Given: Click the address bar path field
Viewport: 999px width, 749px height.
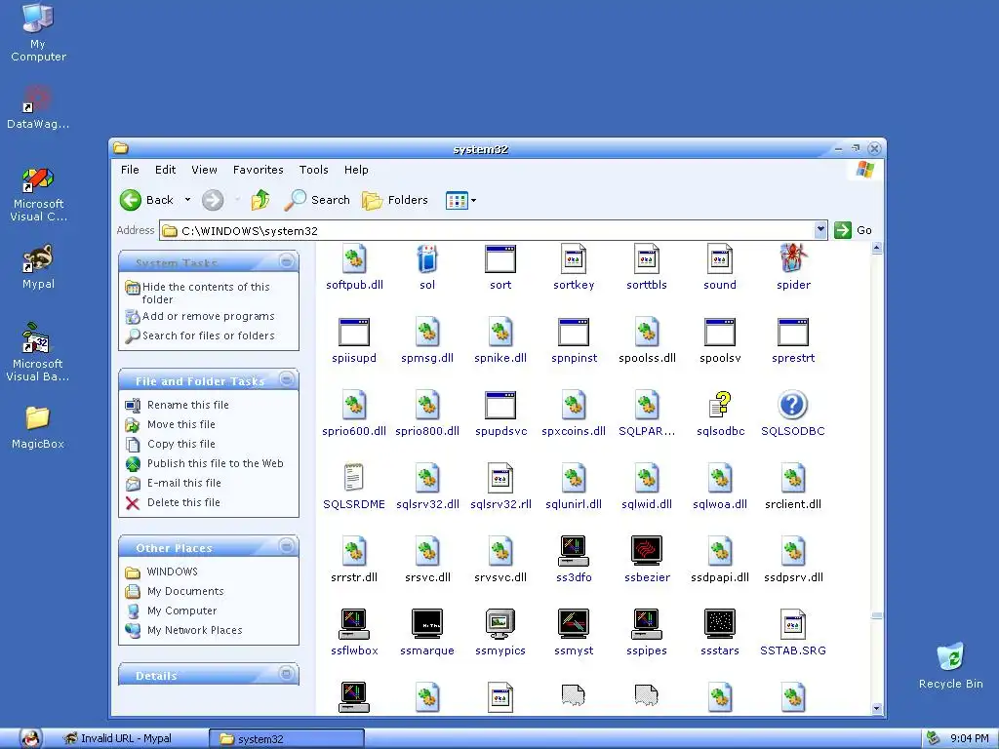Looking at the screenshot, I should pos(487,230).
